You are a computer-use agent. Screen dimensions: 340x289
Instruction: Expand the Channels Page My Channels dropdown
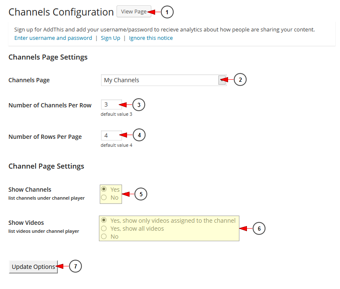pos(164,80)
